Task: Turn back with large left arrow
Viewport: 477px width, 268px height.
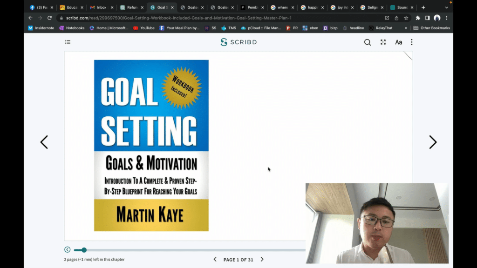Action: (x=44, y=142)
